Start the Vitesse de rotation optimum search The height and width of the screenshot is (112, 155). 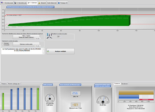point(26,37)
